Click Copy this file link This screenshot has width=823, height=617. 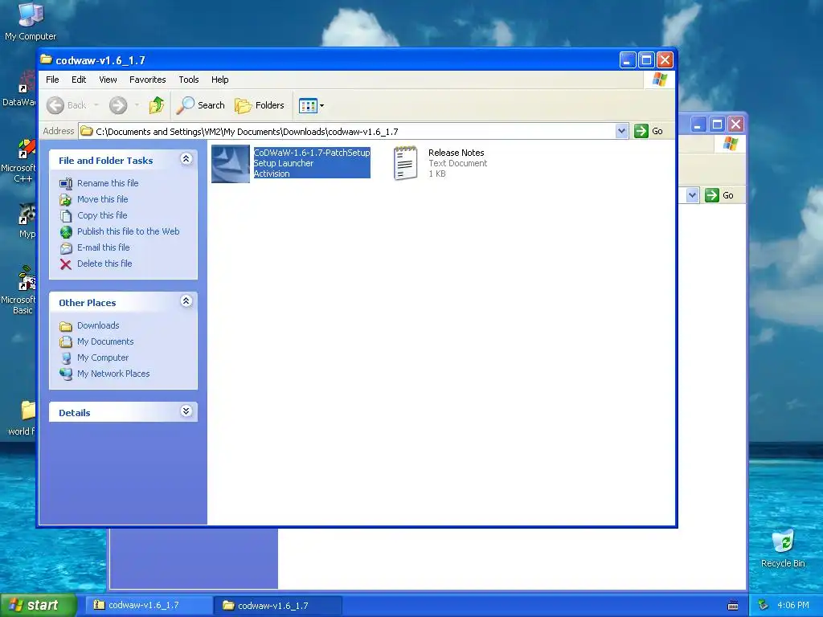coord(102,215)
